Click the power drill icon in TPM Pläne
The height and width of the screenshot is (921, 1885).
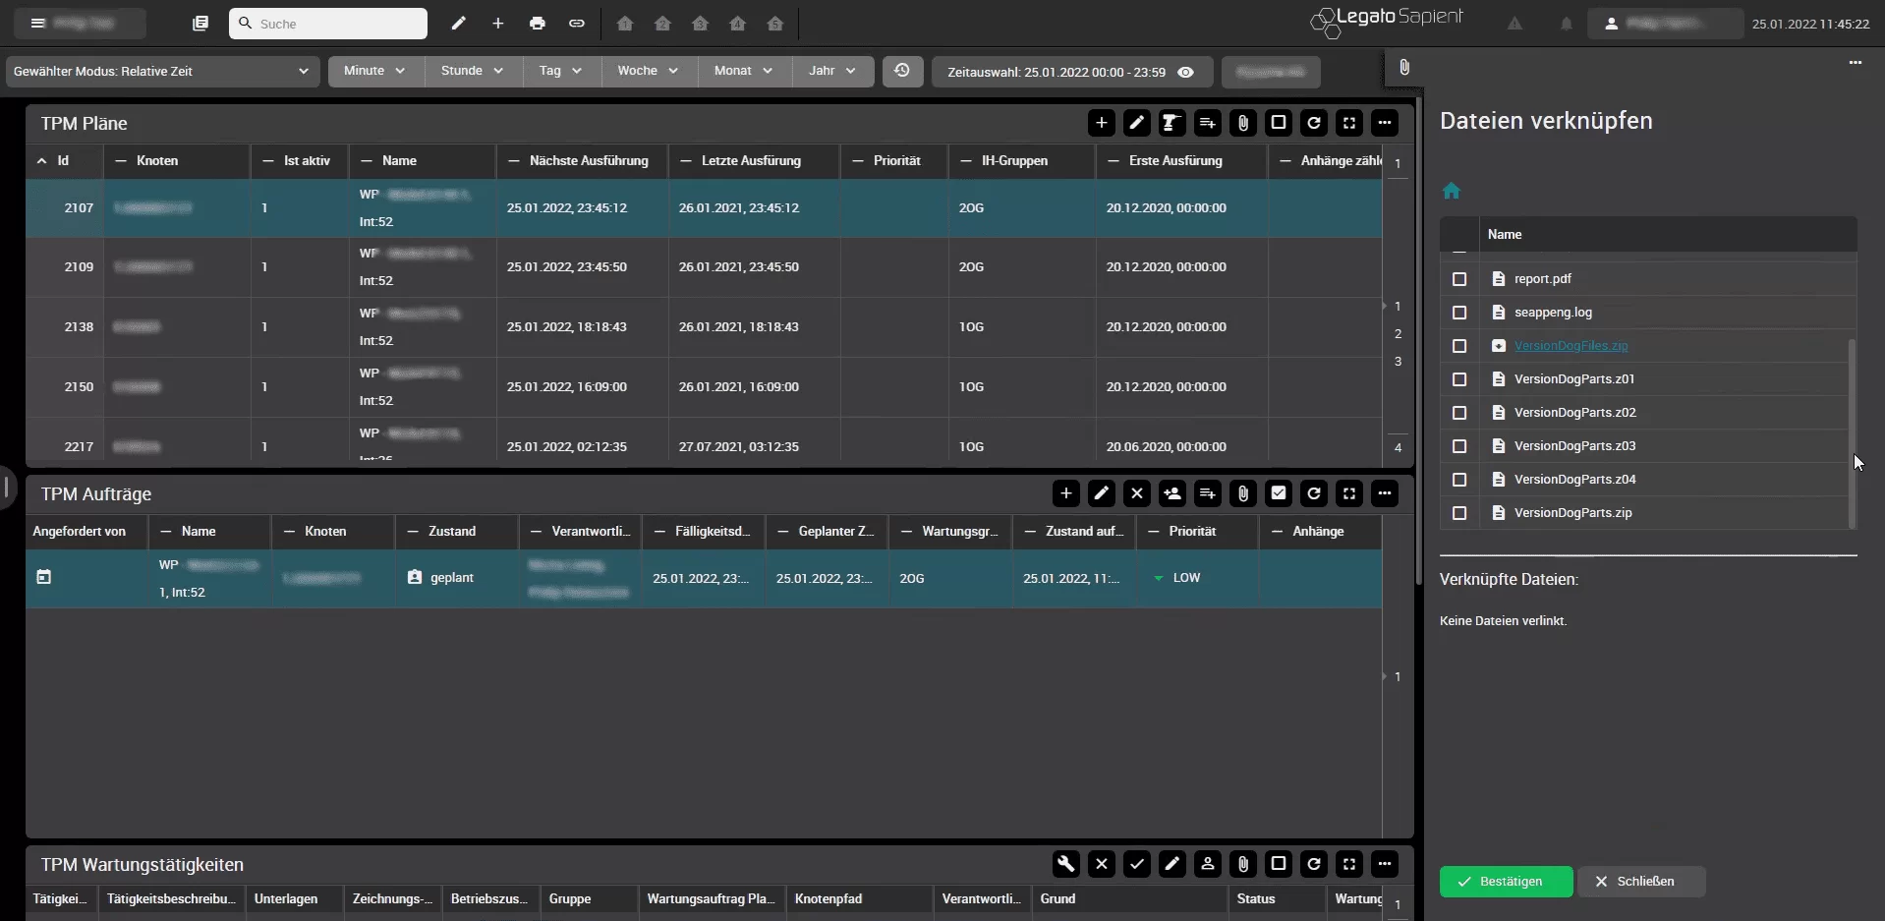click(1171, 123)
